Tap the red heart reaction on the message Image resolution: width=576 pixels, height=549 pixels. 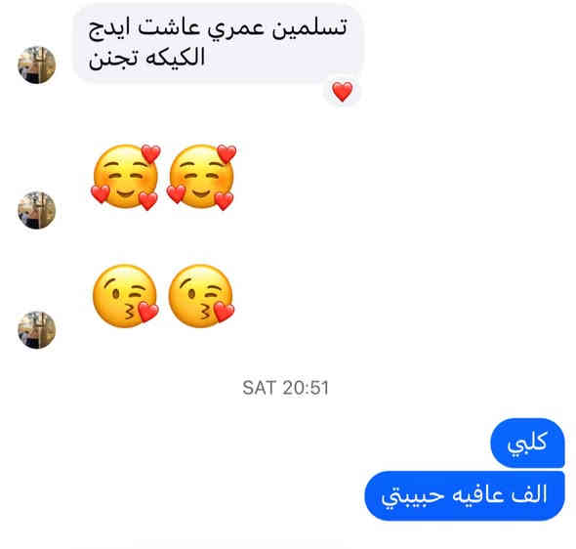click(x=343, y=92)
